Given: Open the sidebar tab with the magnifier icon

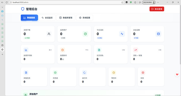Looking at the screenshot, I should (2, 20).
